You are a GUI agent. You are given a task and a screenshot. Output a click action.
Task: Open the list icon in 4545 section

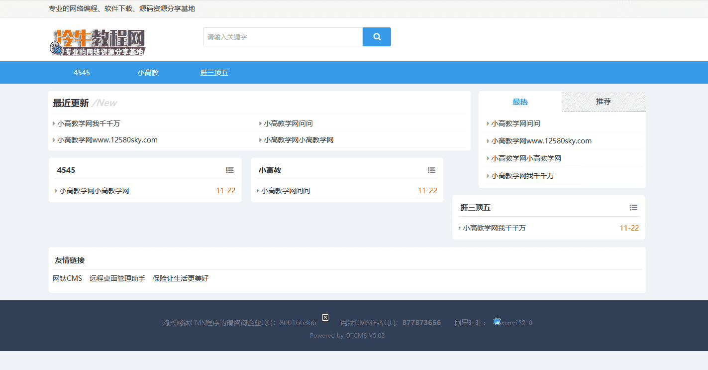(230, 170)
